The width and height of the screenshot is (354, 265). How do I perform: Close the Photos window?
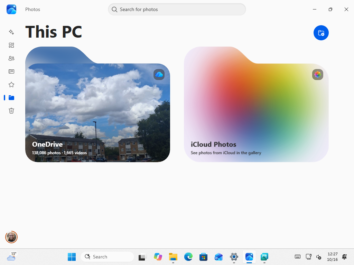[346, 9]
